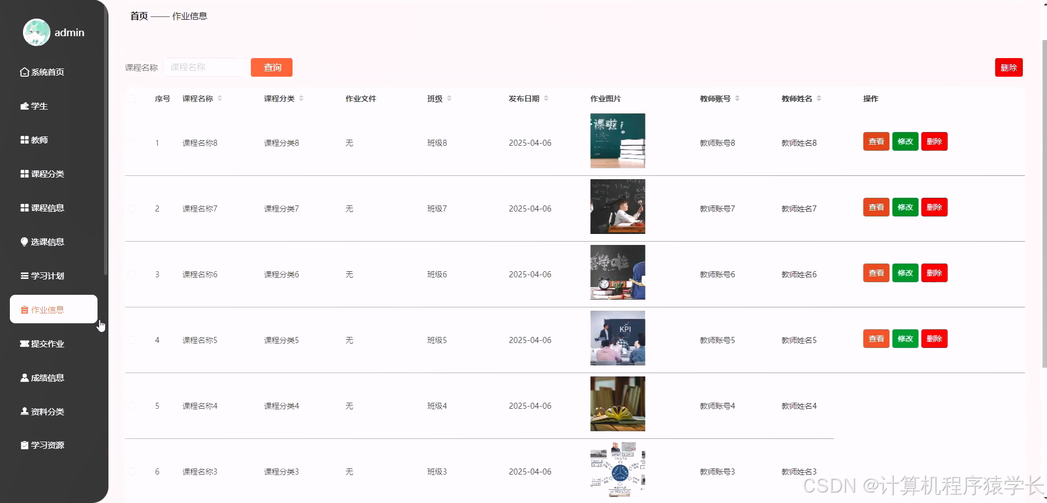Open 系统首页 via its home icon
The image size is (1047, 503).
click(24, 72)
